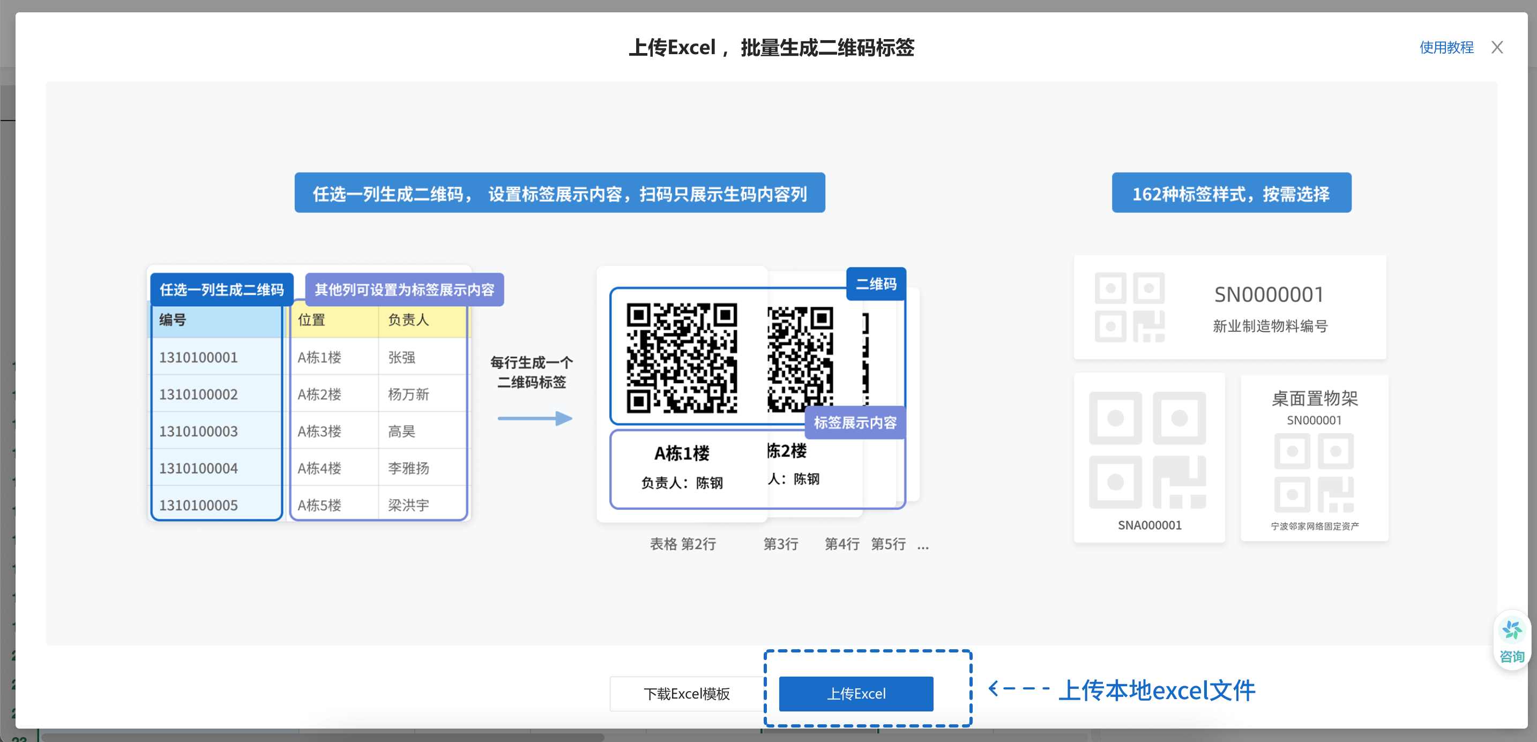
Task: Click the dialog title 上传Excel，批量生成二维码标签
Action: point(771,47)
